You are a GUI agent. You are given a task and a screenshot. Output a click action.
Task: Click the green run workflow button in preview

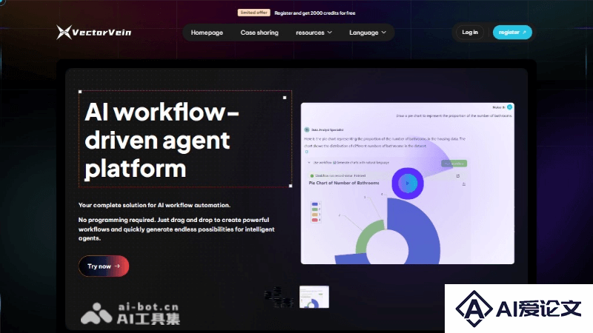pos(454,163)
